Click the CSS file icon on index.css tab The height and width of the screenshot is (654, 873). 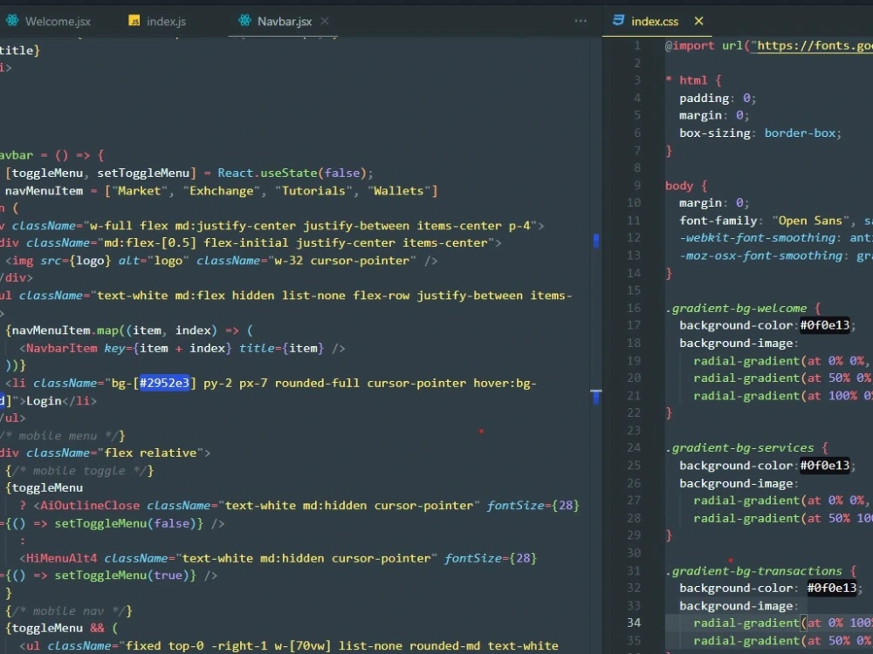click(x=618, y=21)
